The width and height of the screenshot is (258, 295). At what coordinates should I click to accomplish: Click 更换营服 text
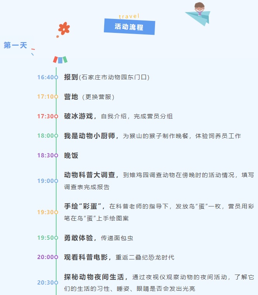pyautogui.click(x=98, y=97)
